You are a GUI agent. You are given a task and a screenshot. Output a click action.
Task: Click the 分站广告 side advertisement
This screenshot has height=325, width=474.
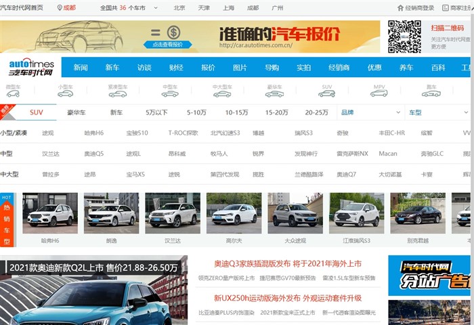429,276
